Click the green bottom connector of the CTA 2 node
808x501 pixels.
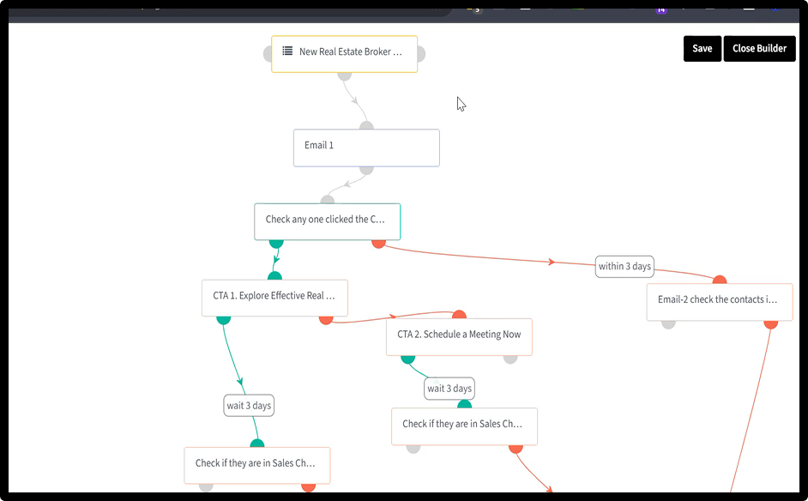point(407,359)
